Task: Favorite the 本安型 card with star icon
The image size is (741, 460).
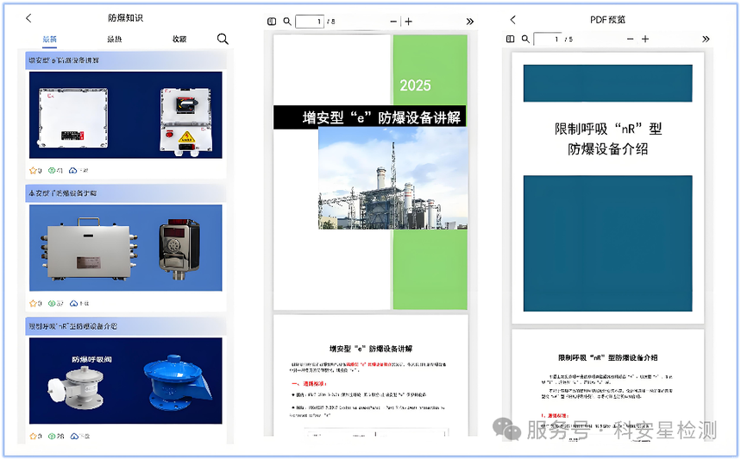Action: coord(33,303)
